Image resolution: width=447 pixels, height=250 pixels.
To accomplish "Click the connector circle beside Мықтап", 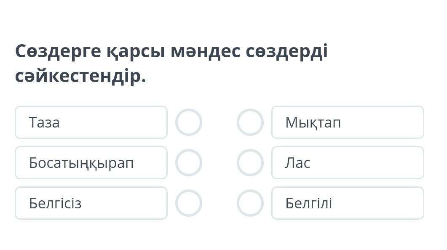I will pos(250,122).
